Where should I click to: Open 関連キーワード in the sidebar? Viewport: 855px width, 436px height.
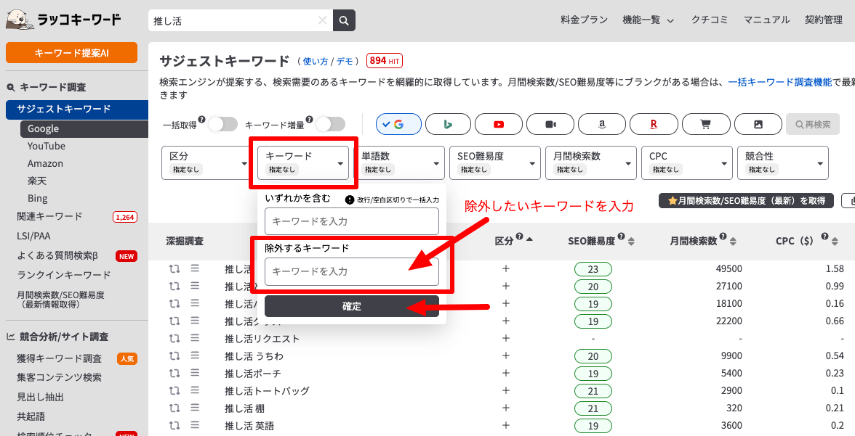[49, 216]
